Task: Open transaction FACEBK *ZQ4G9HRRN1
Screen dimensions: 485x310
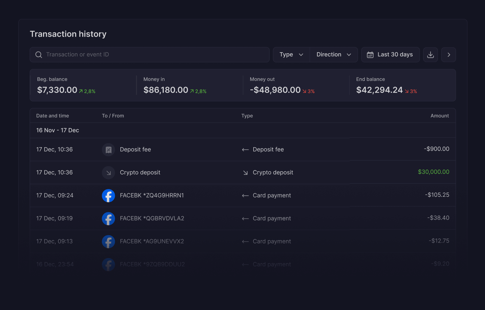Action: point(152,195)
